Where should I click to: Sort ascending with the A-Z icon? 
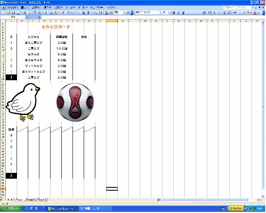[96, 13]
